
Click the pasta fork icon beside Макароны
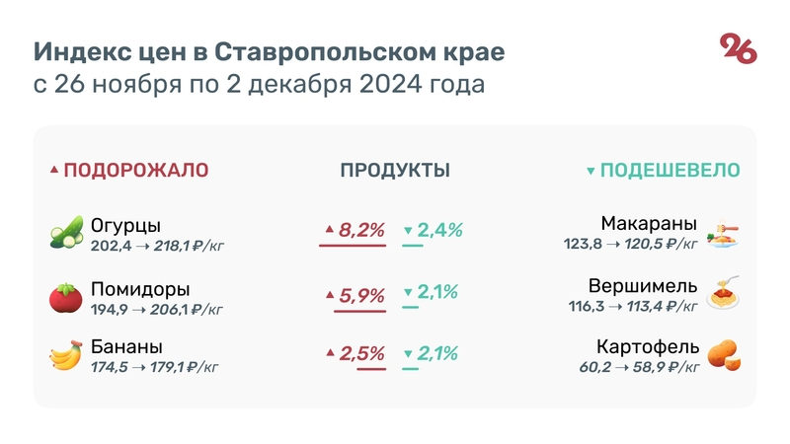(724, 233)
